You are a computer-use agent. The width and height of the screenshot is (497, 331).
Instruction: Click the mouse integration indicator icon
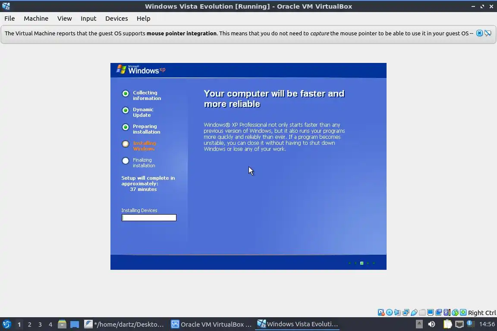pyautogui.click(x=455, y=312)
